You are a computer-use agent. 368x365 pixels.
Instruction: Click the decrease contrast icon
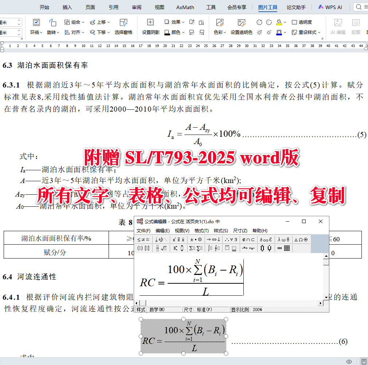[x=269, y=22]
